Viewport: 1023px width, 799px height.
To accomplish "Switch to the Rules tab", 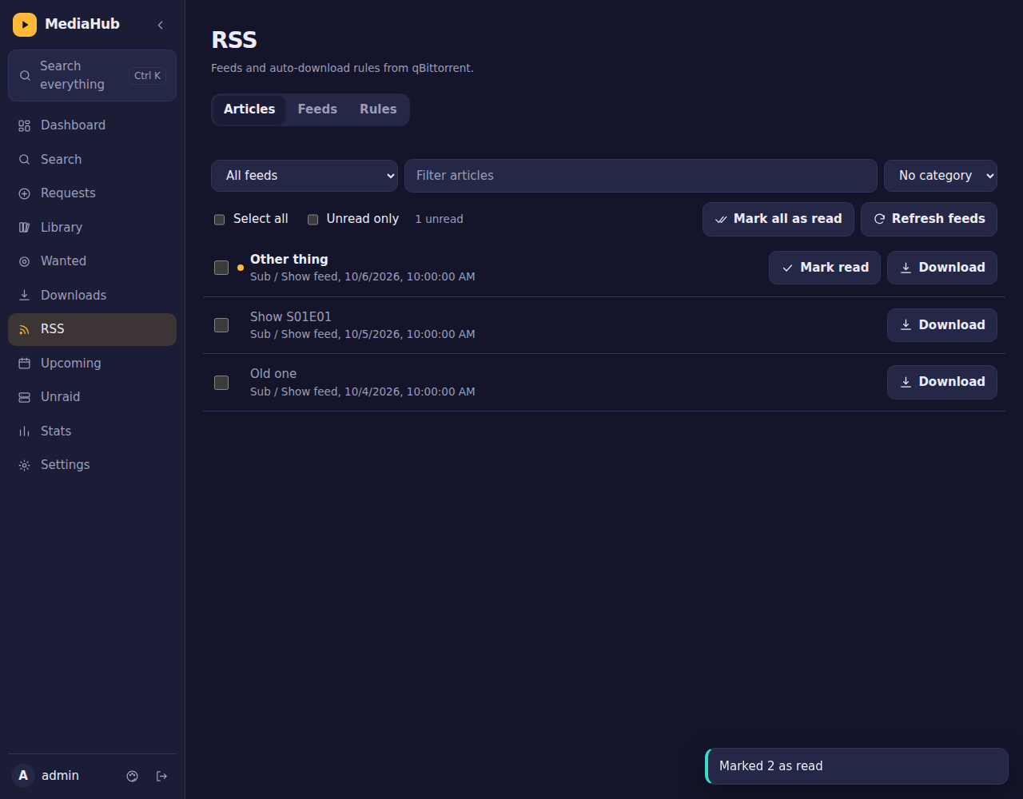I will 378,109.
